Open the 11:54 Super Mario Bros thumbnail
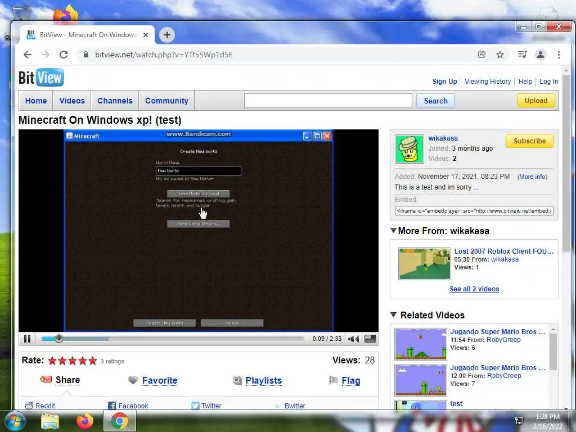Screen dimensions: 576x432 [421, 344]
